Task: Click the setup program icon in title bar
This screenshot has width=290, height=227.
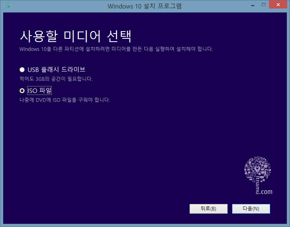Action: pos(7,5)
